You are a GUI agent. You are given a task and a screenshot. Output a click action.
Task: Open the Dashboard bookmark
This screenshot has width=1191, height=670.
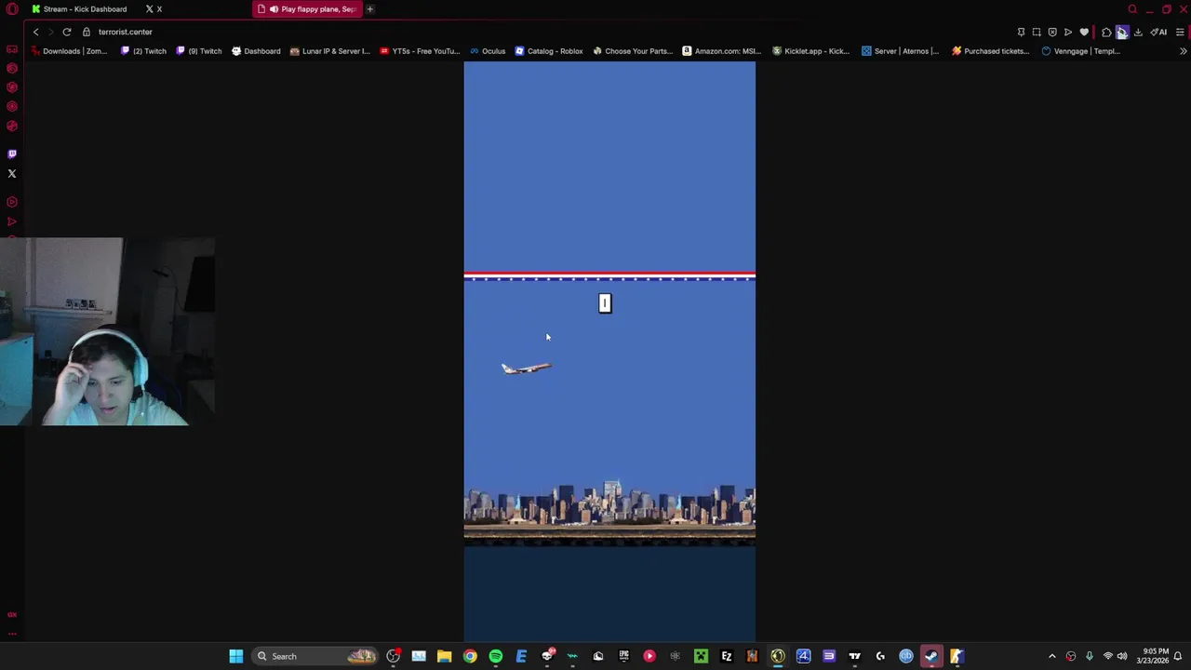256,51
